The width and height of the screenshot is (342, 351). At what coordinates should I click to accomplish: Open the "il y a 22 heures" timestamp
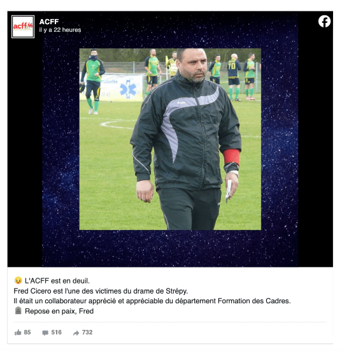pos(60,30)
